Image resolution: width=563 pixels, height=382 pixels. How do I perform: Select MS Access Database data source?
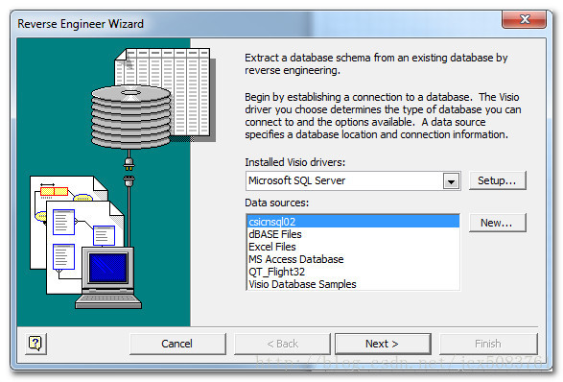pyautogui.click(x=353, y=259)
